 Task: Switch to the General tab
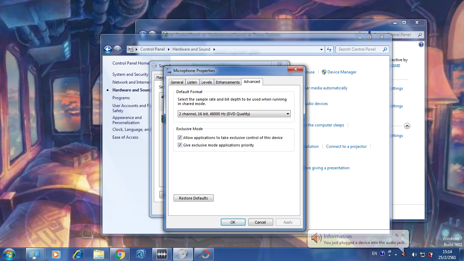click(177, 82)
